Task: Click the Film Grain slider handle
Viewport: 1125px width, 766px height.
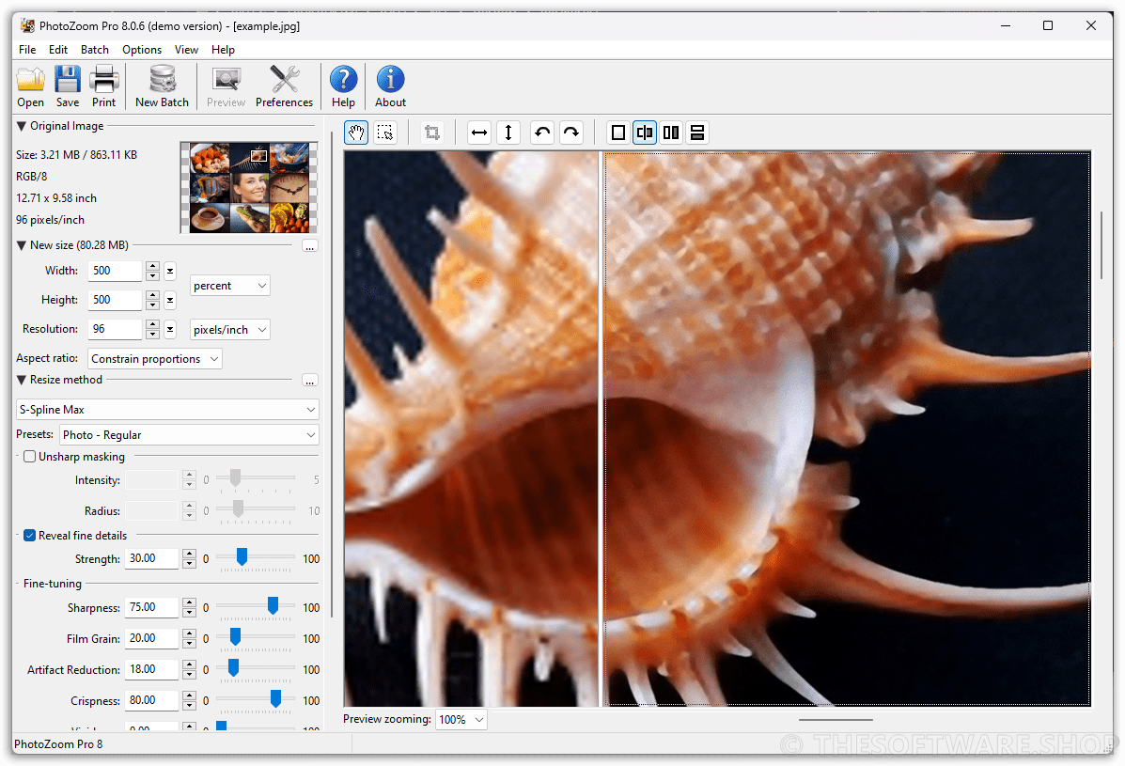Action: [235, 637]
